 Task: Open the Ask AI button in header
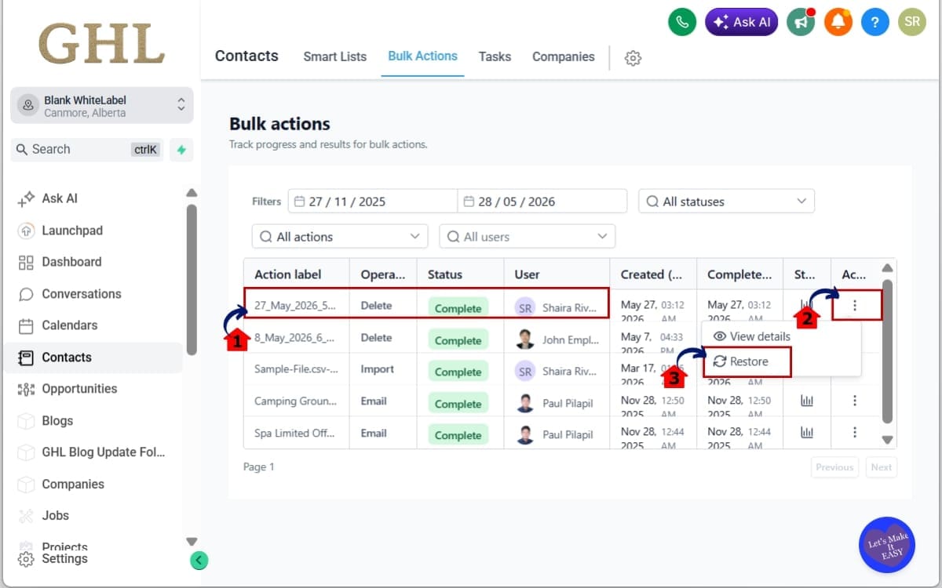click(x=741, y=22)
